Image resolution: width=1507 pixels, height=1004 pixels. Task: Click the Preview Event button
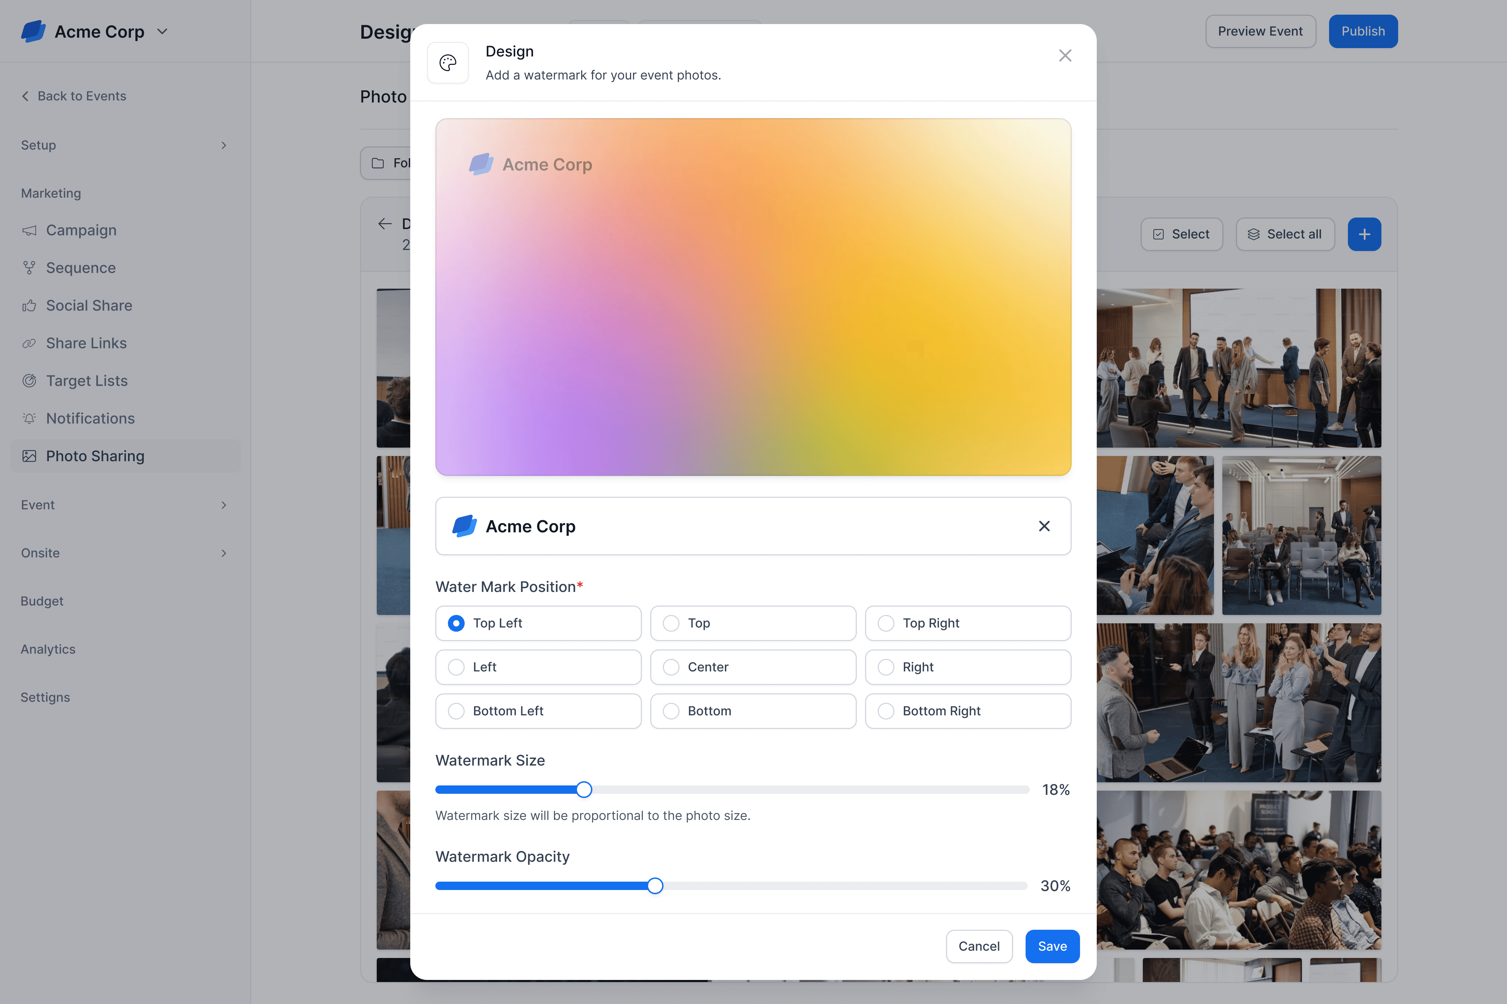tap(1260, 31)
